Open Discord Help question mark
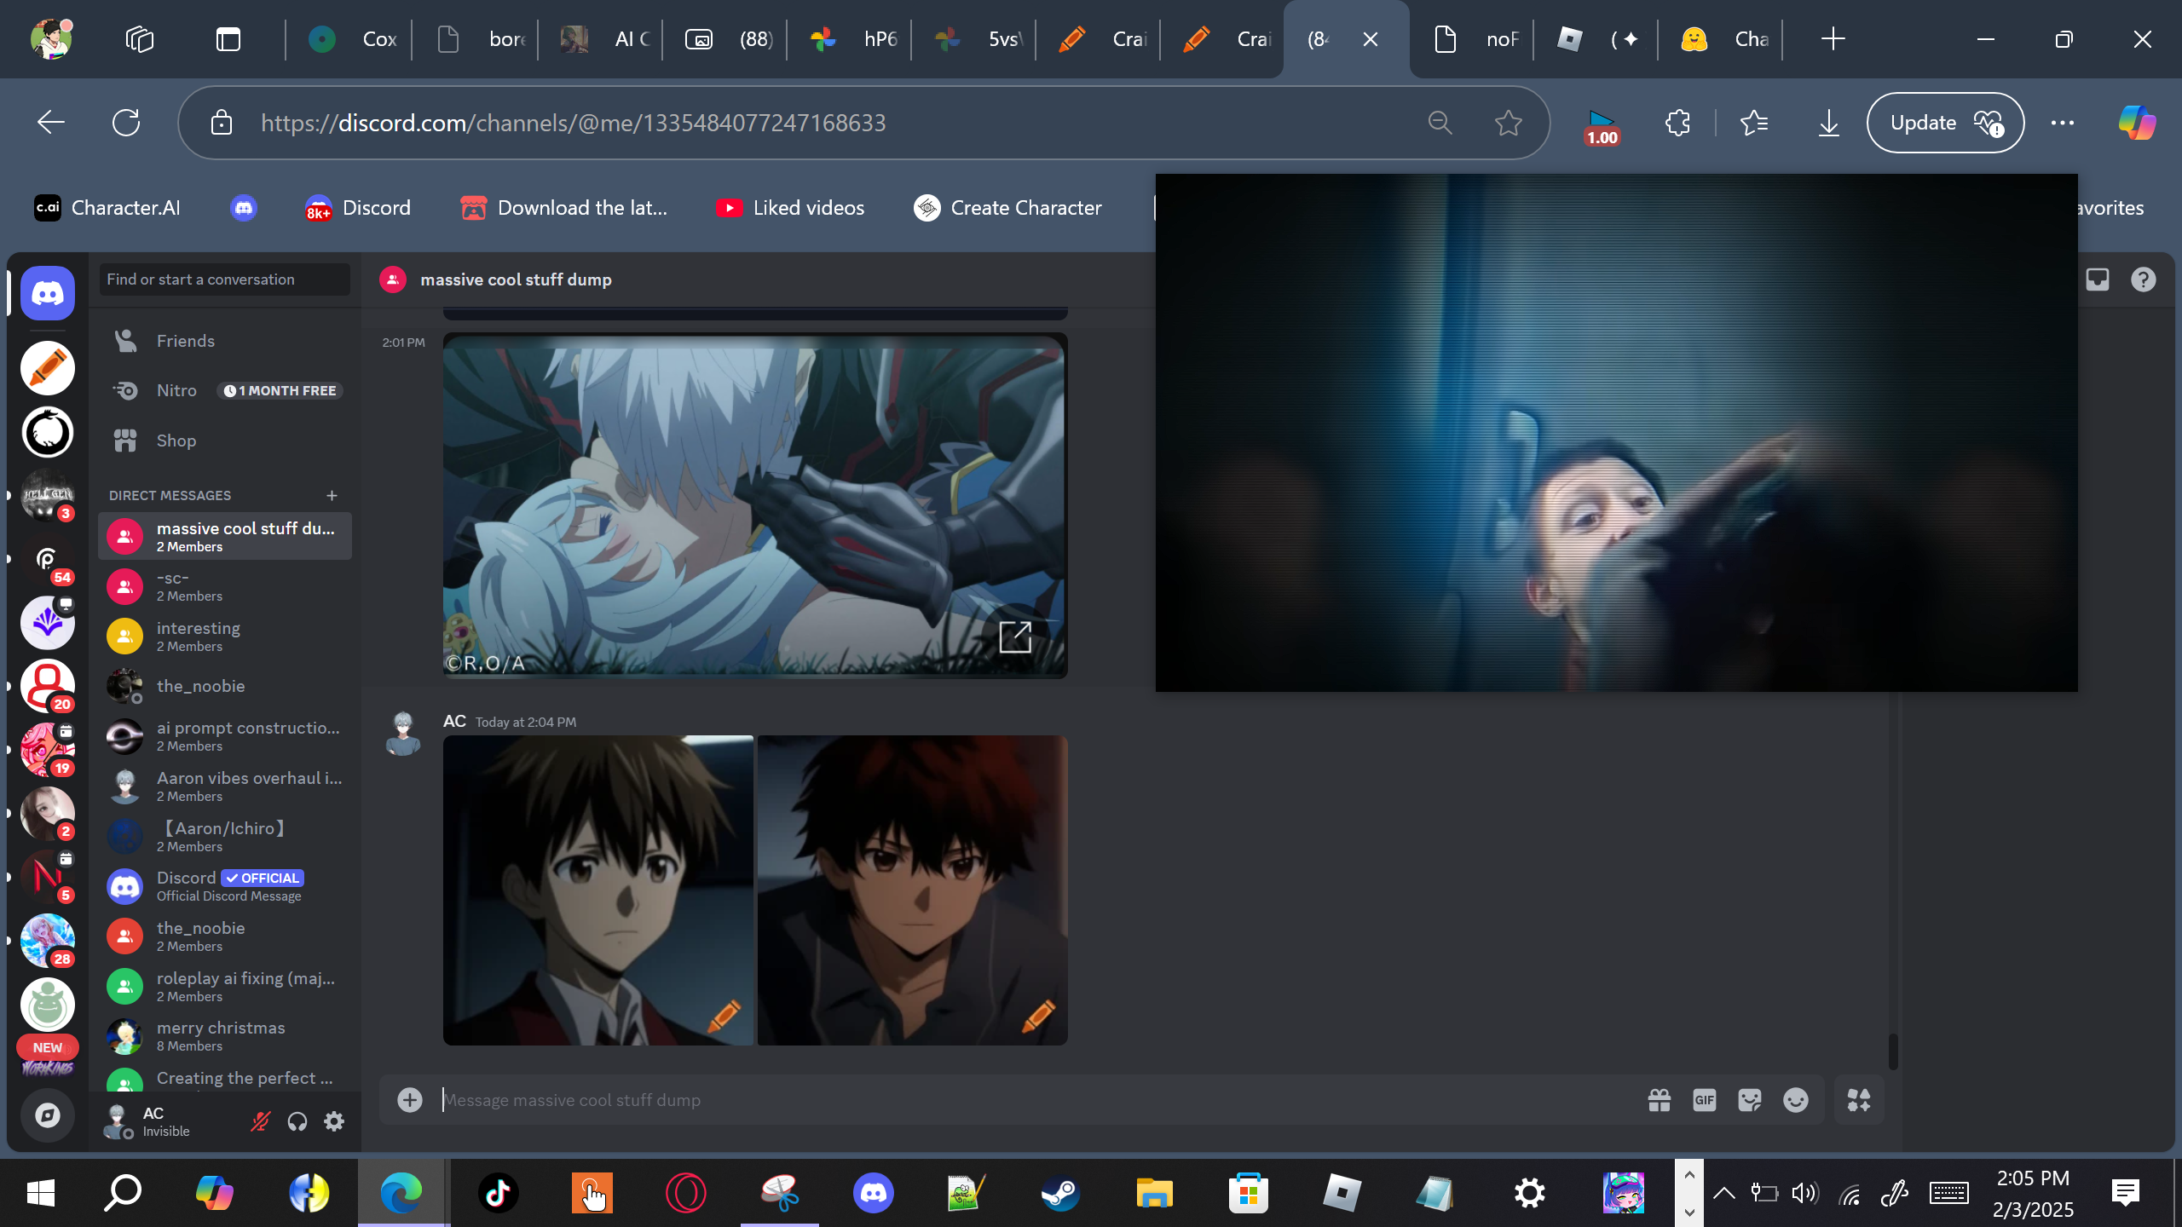The image size is (2182, 1227). (x=2144, y=279)
